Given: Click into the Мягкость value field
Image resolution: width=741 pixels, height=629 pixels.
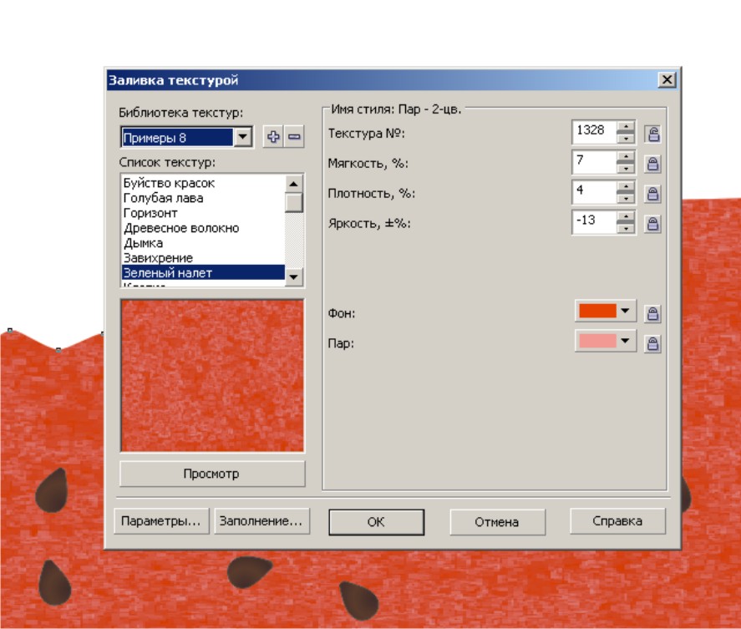Looking at the screenshot, I should (593, 162).
